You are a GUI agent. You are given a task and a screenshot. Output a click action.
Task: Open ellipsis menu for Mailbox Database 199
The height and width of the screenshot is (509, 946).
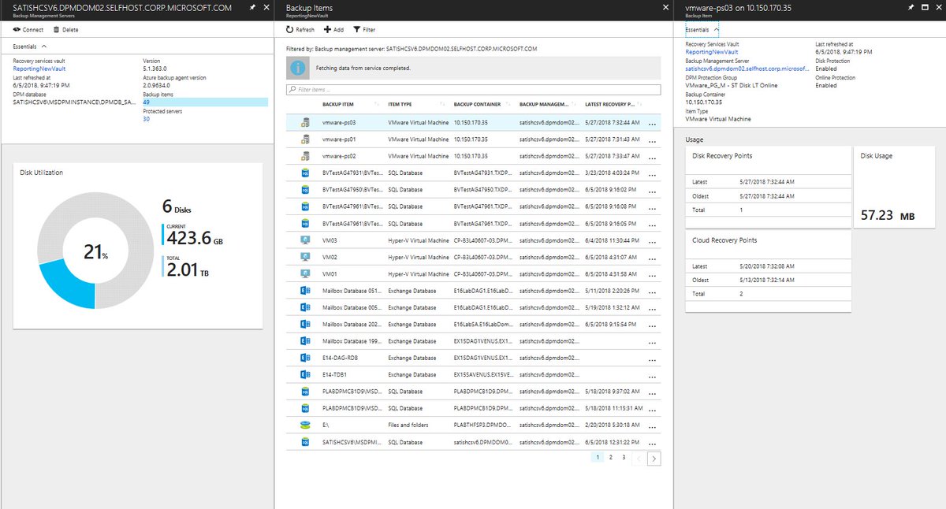[652, 342]
